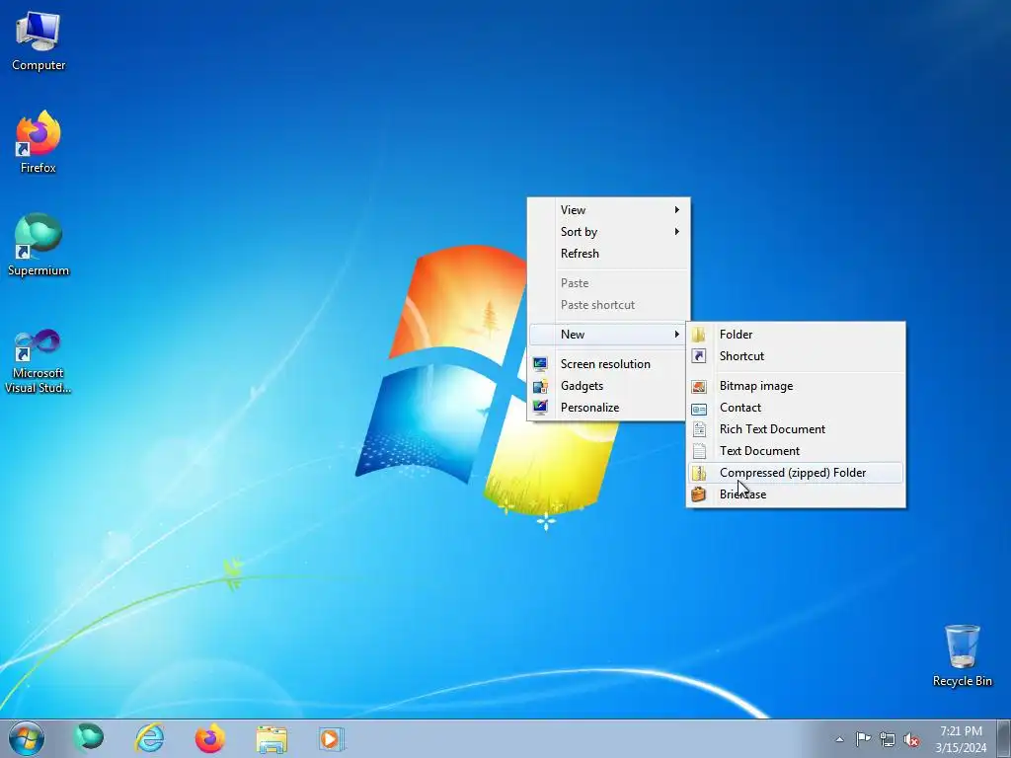The height and width of the screenshot is (758, 1011).
Task: Open the network tray icon
Action: 888,739
